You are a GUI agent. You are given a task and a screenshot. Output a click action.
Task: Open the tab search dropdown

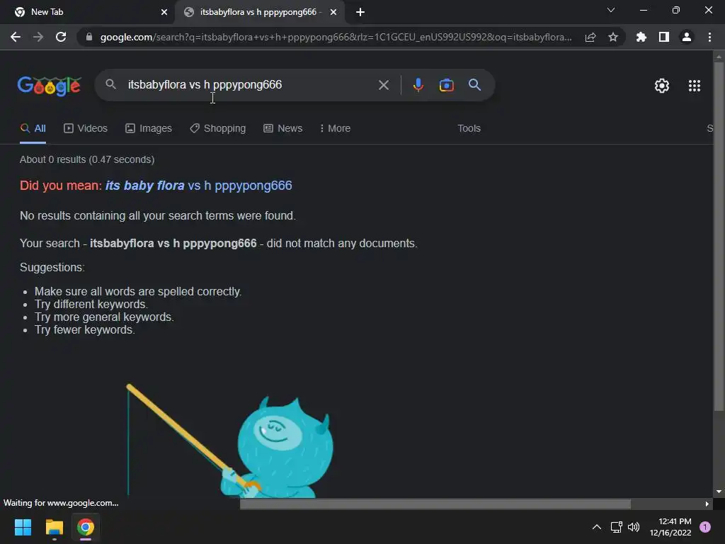click(611, 10)
